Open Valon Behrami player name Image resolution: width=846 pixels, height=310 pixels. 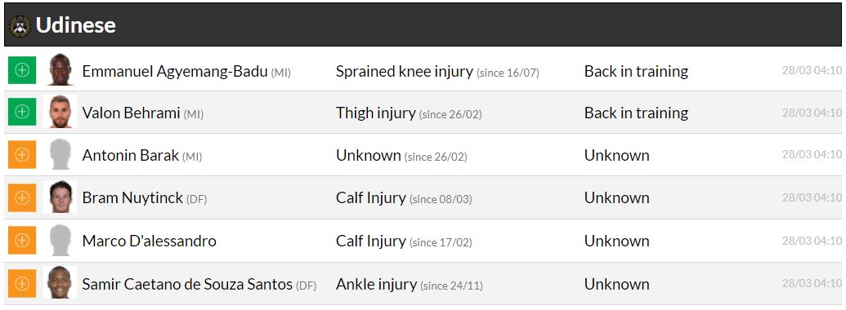pos(131,113)
